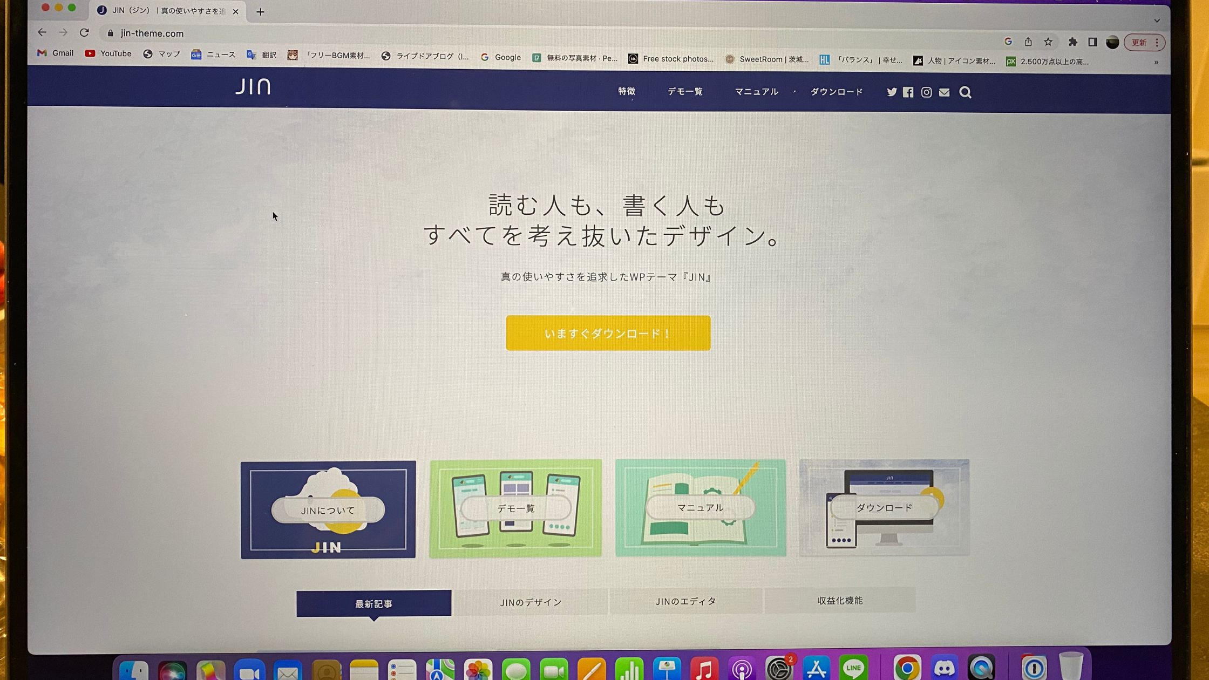Click the 更新 update button in Chrome

[x=1139, y=43]
